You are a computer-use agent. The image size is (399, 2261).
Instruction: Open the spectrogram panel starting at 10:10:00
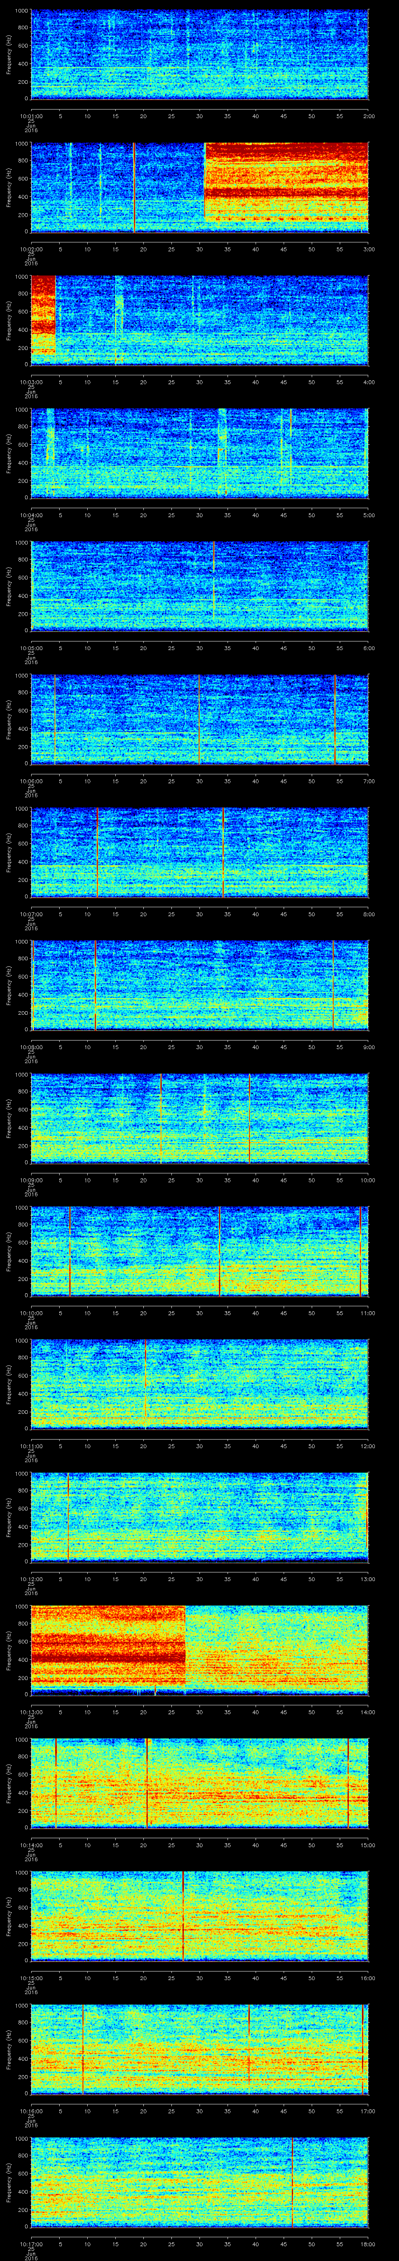tap(200, 1252)
